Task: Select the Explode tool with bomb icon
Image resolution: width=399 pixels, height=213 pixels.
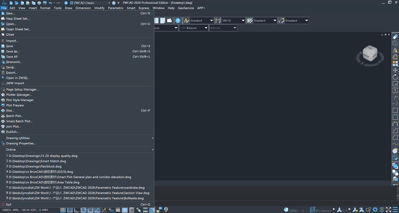Action: (395, 150)
